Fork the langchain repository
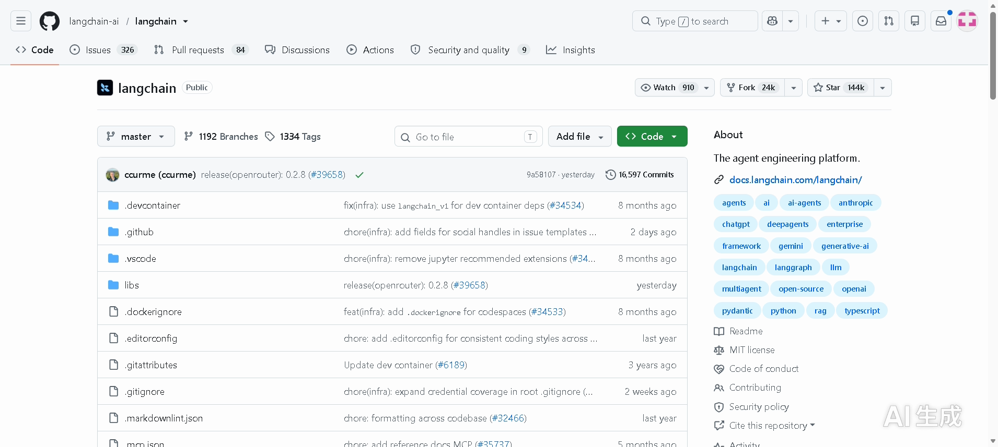The height and width of the screenshot is (447, 998). tap(753, 88)
